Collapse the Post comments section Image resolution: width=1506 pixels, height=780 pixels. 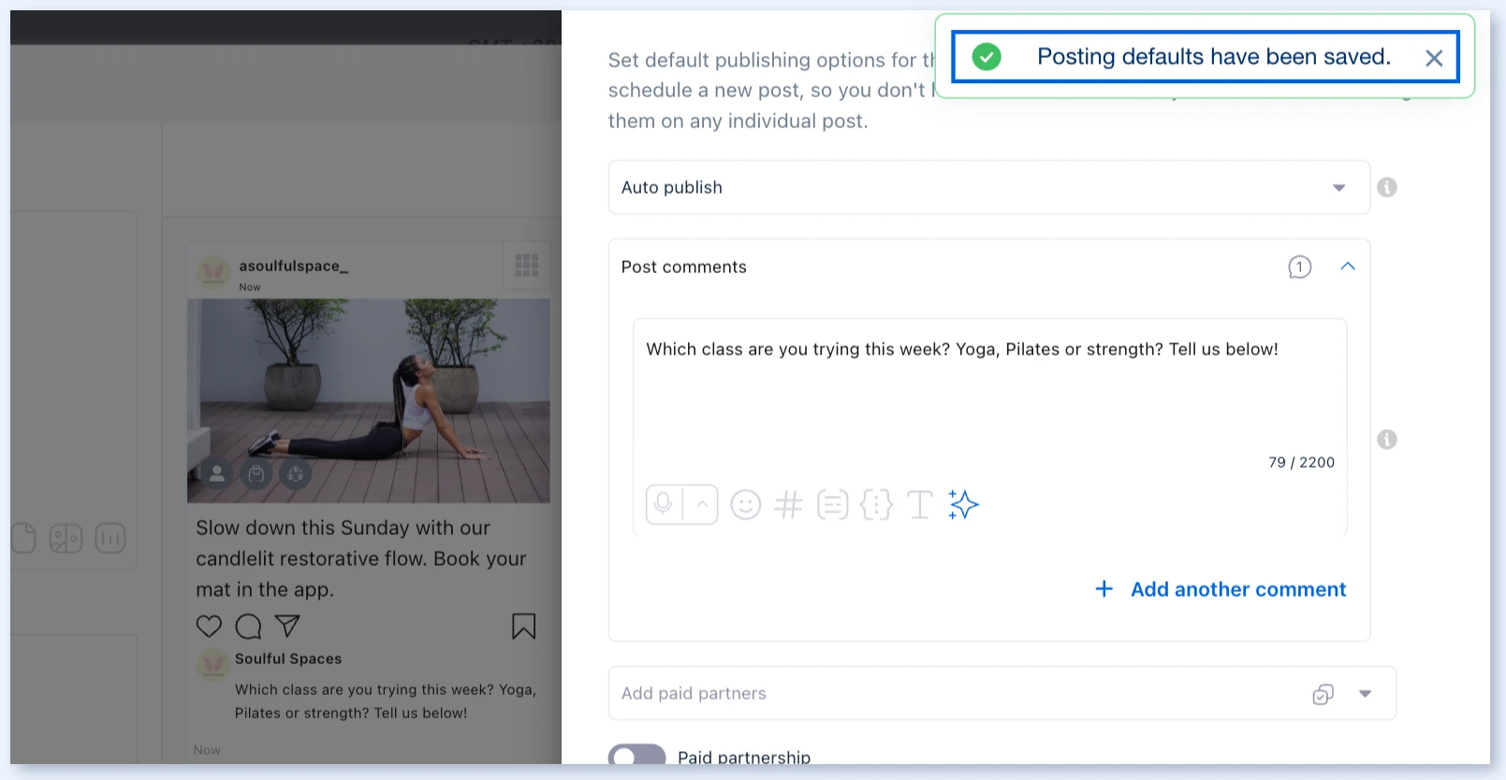(x=1348, y=267)
